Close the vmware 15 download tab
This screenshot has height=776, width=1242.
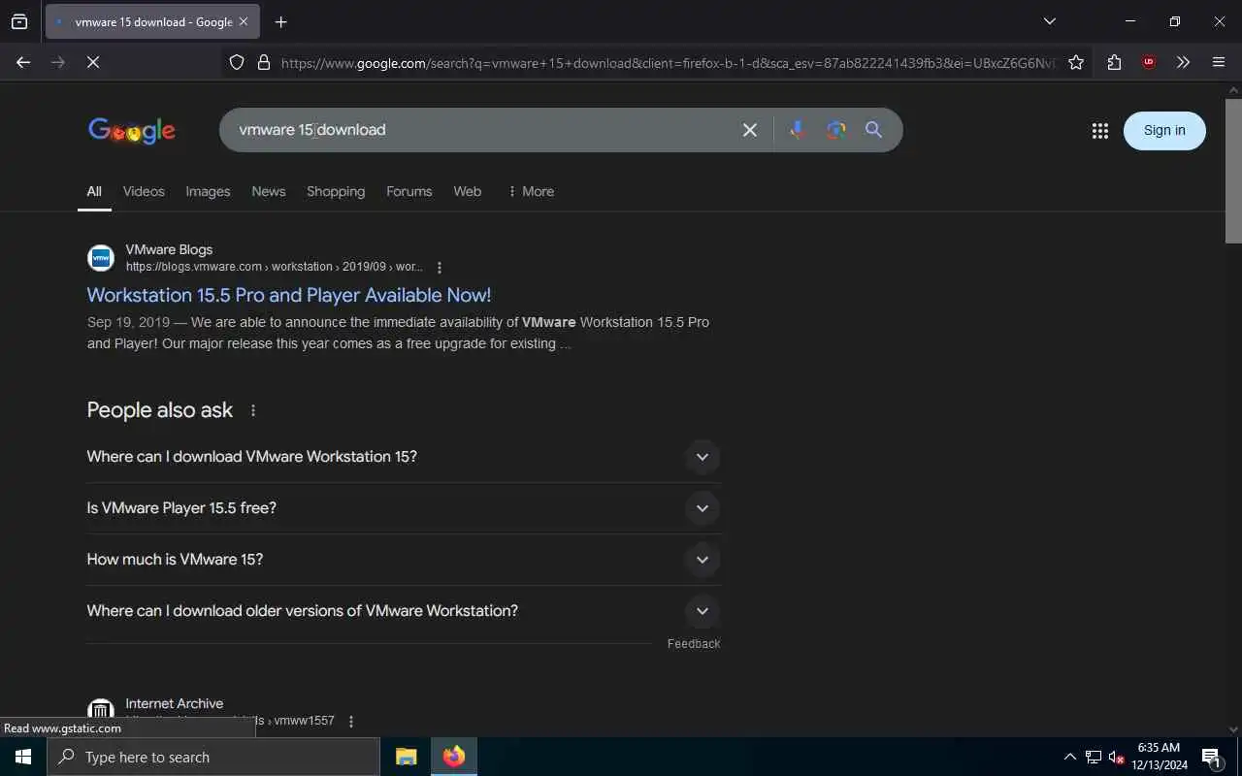pos(244,21)
